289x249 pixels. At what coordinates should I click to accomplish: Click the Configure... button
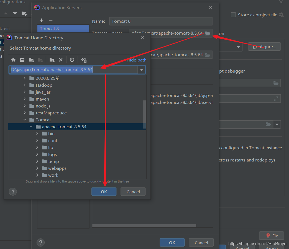coord(264,47)
